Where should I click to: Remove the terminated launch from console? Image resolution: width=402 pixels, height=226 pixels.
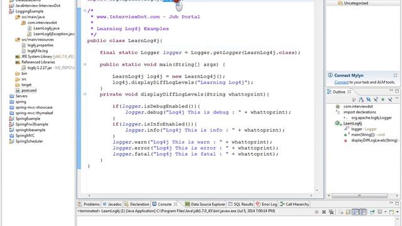(x=324, y=212)
